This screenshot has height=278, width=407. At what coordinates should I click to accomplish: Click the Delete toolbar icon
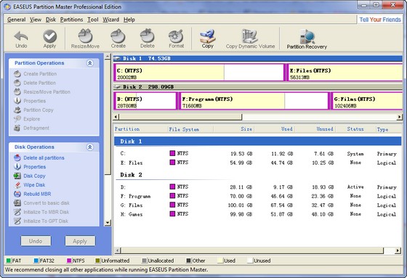click(x=148, y=39)
